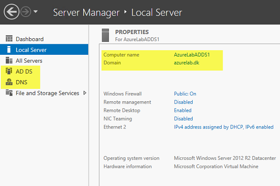Expand File and Storage Services submenu arrow
The image size is (280, 186).
85,93
